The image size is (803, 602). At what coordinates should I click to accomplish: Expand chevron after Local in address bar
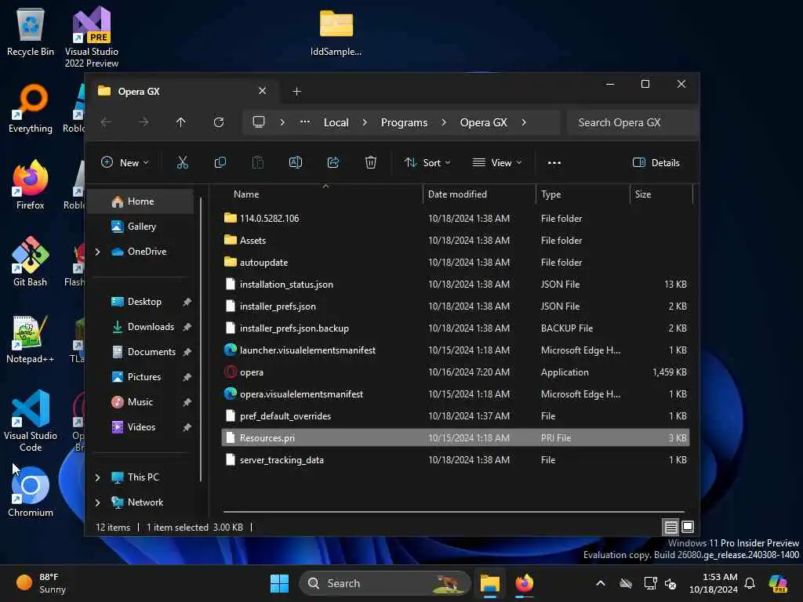[x=365, y=122]
